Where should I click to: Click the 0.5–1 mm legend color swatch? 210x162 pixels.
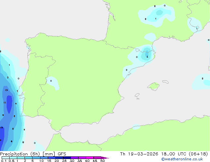13,158
